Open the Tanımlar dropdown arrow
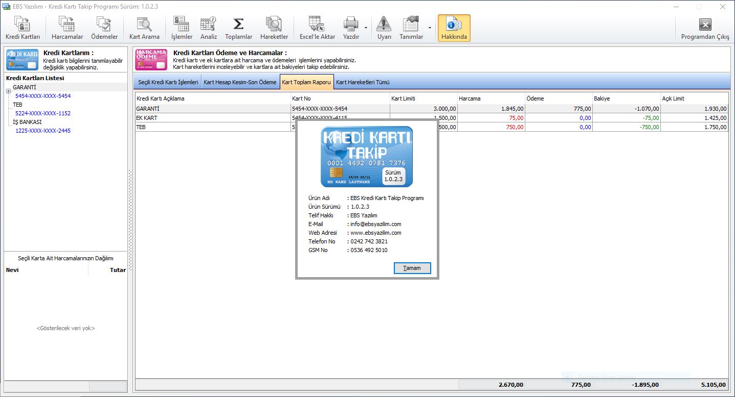Image resolution: width=735 pixels, height=397 pixels. (x=430, y=28)
